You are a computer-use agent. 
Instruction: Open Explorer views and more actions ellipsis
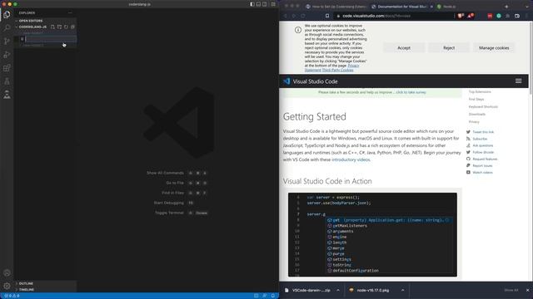(x=70, y=13)
